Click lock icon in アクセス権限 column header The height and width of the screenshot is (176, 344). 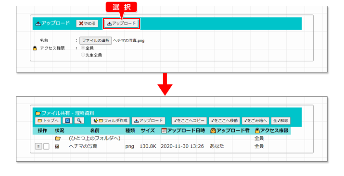pyautogui.click(x=257, y=131)
